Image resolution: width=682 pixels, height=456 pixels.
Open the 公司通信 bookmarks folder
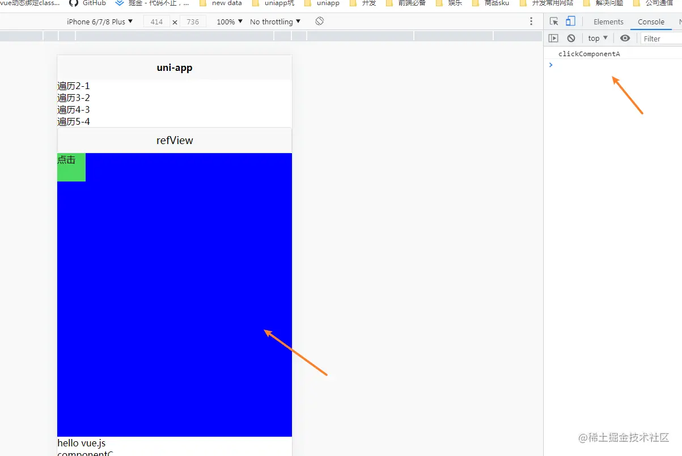coord(653,3)
